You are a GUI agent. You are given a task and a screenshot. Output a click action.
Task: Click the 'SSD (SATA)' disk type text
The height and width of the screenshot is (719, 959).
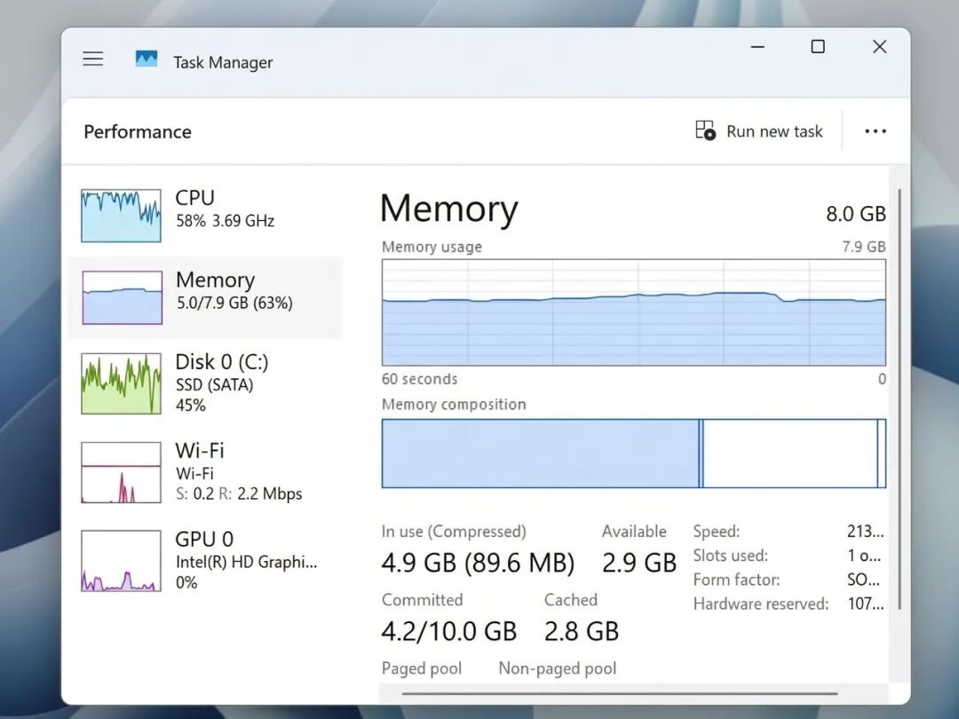pos(214,384)
